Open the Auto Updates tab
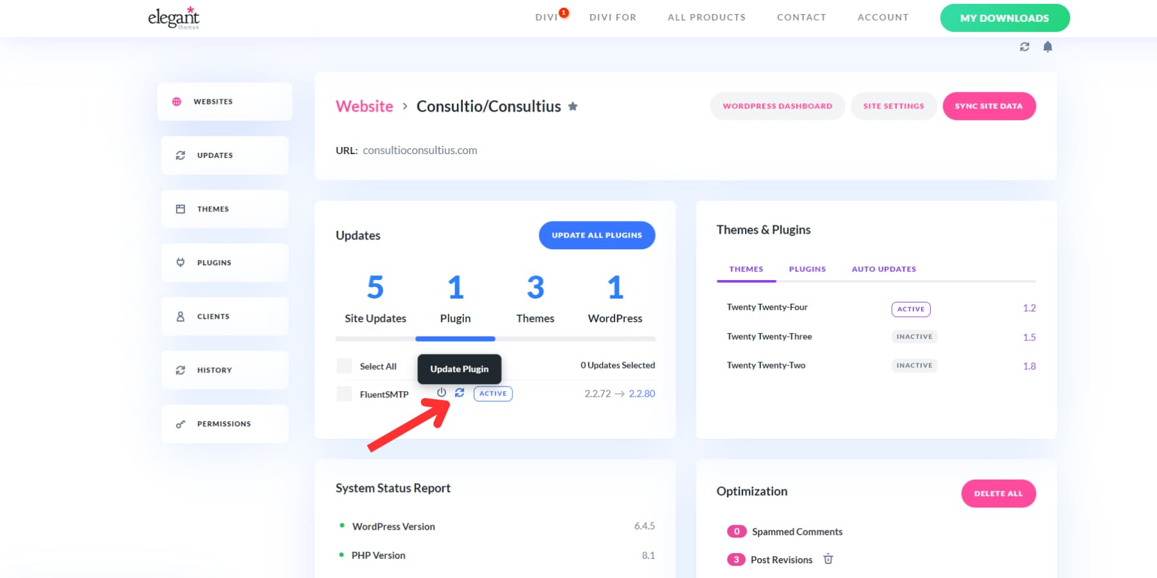 883,268
